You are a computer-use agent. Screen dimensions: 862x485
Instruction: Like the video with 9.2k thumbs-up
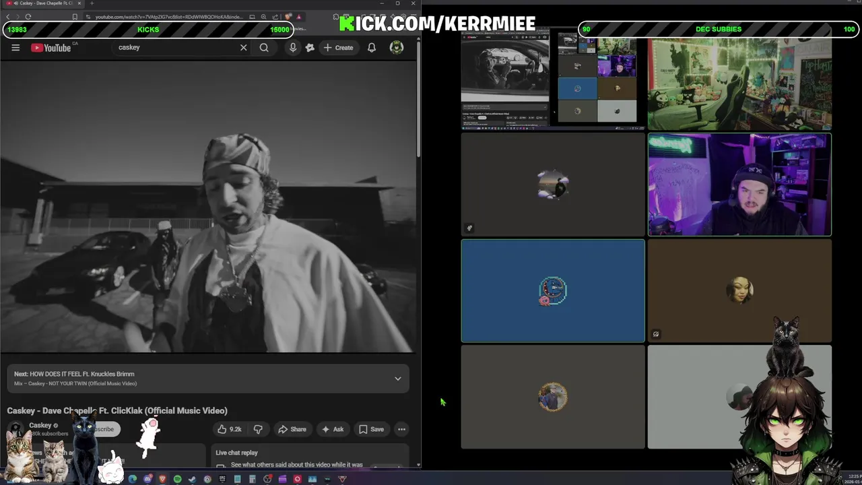229,429
